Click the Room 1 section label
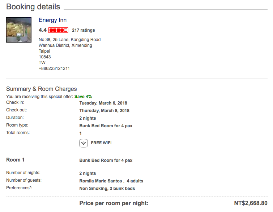Image resolution: width=273 pixels, height=212 pixels. [x=16, y=160]
